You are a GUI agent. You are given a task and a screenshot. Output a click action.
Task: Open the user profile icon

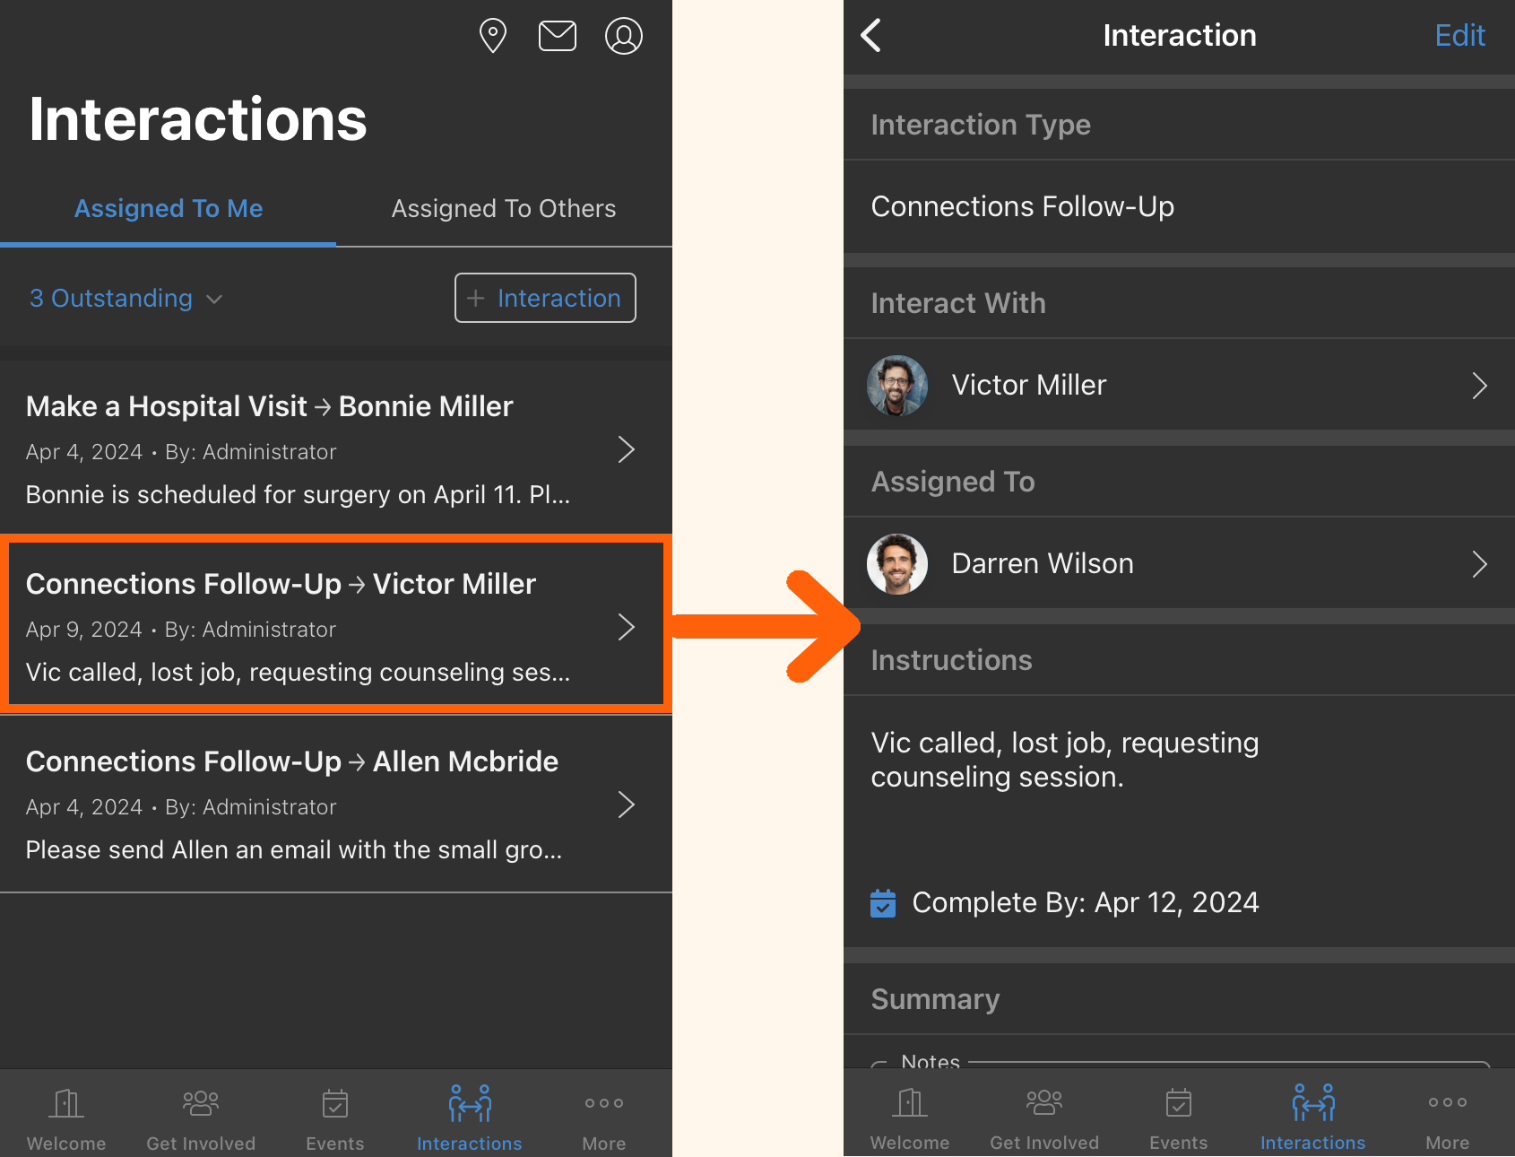(x=623, y=36)
